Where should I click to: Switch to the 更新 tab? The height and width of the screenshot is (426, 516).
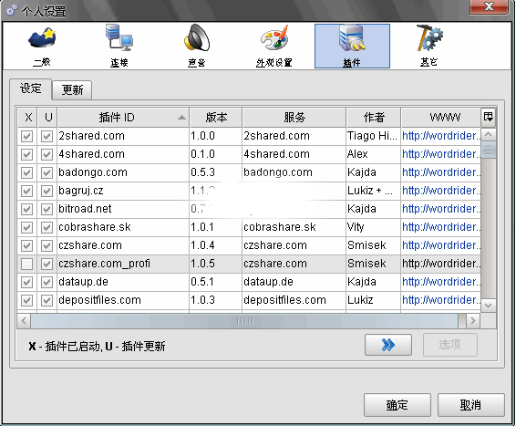[72, 90]
